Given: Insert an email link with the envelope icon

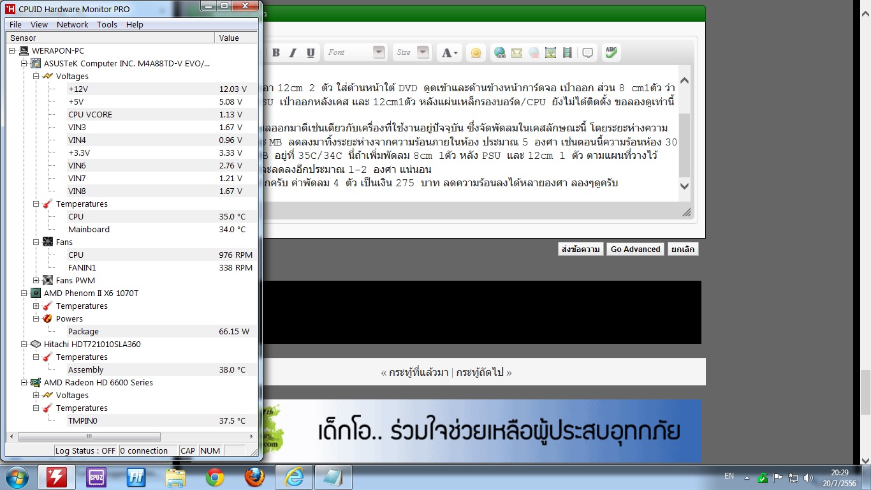Looking at the screenshot, I should (x=517, y=53).
